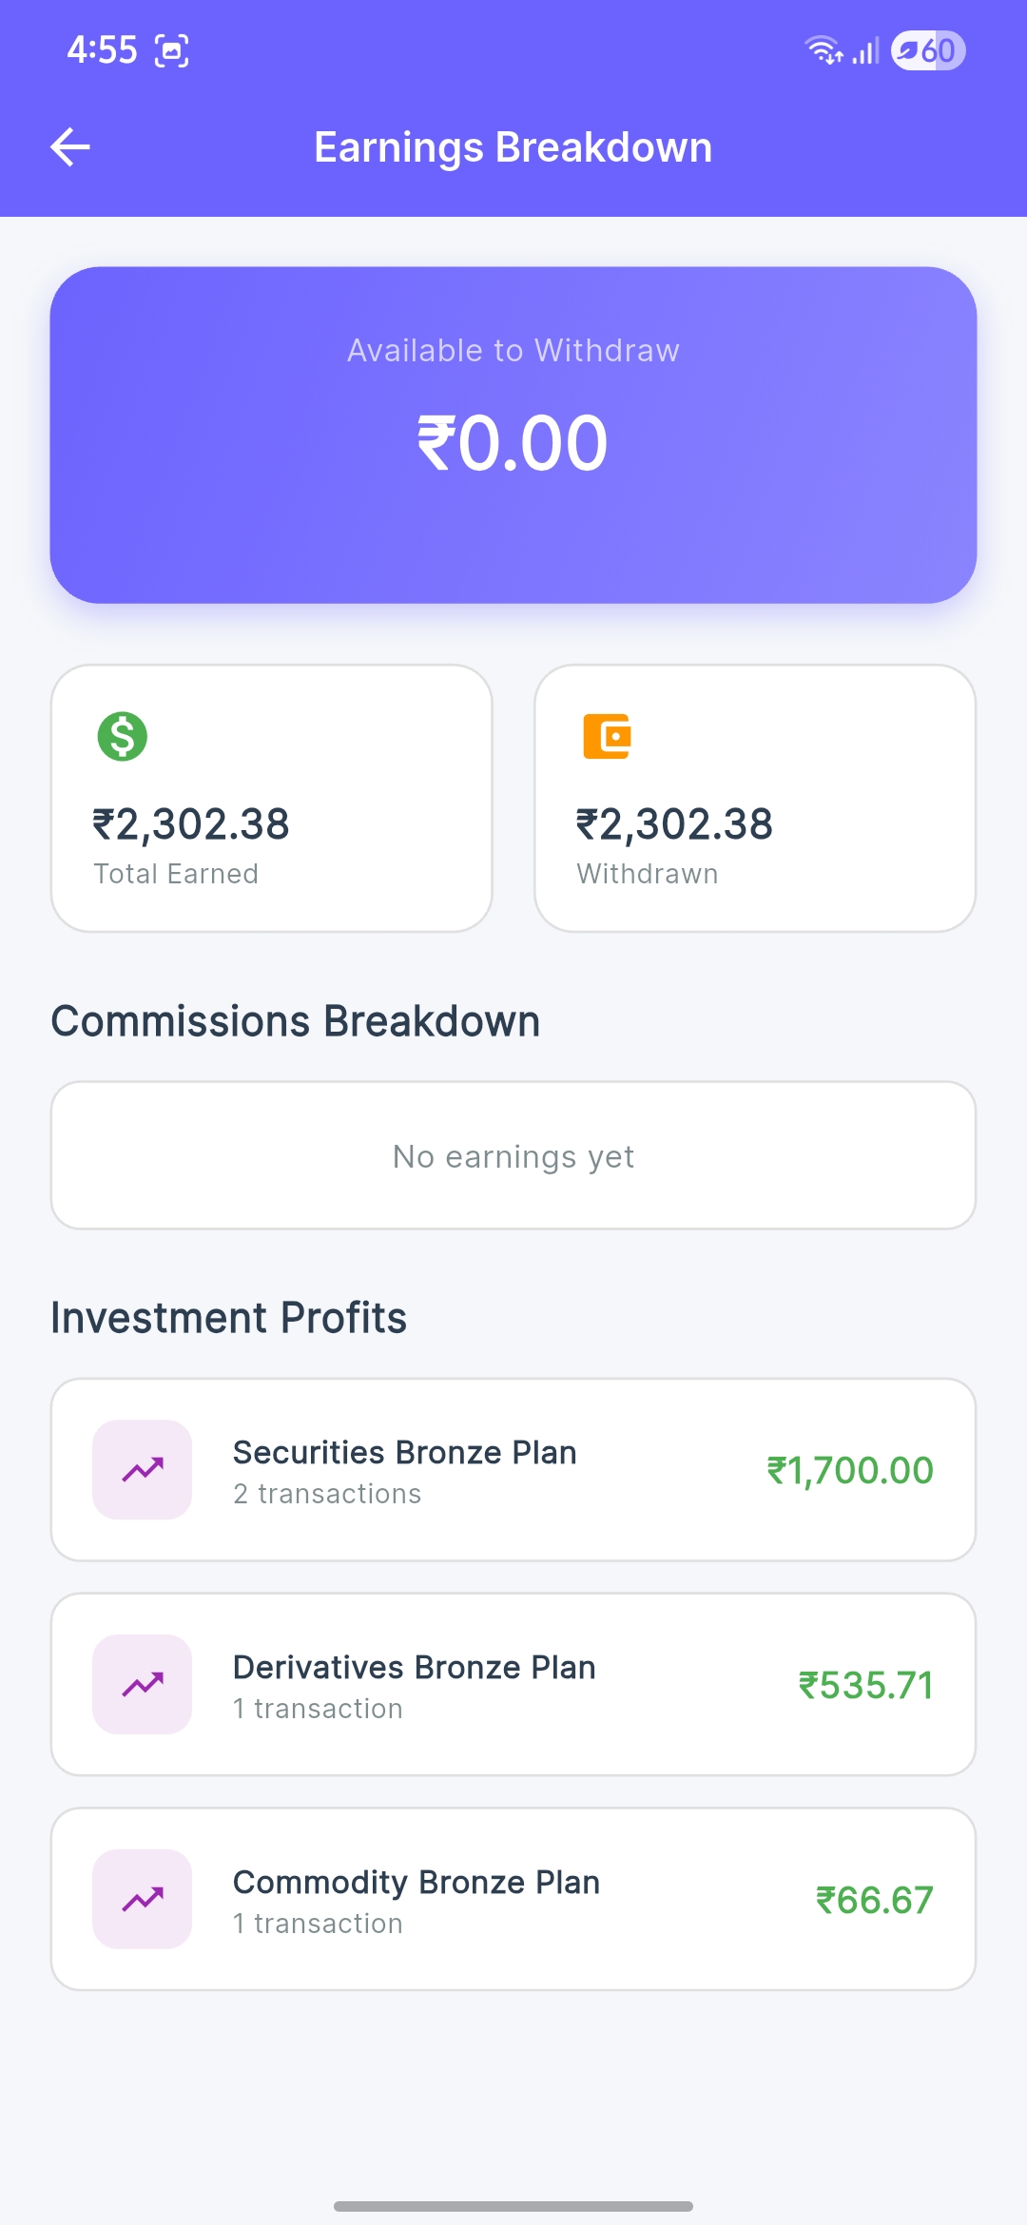1027x2225 pixels.
Task: Tap the ₹1,700.00 profit amount
Action: pos(850,1471)
